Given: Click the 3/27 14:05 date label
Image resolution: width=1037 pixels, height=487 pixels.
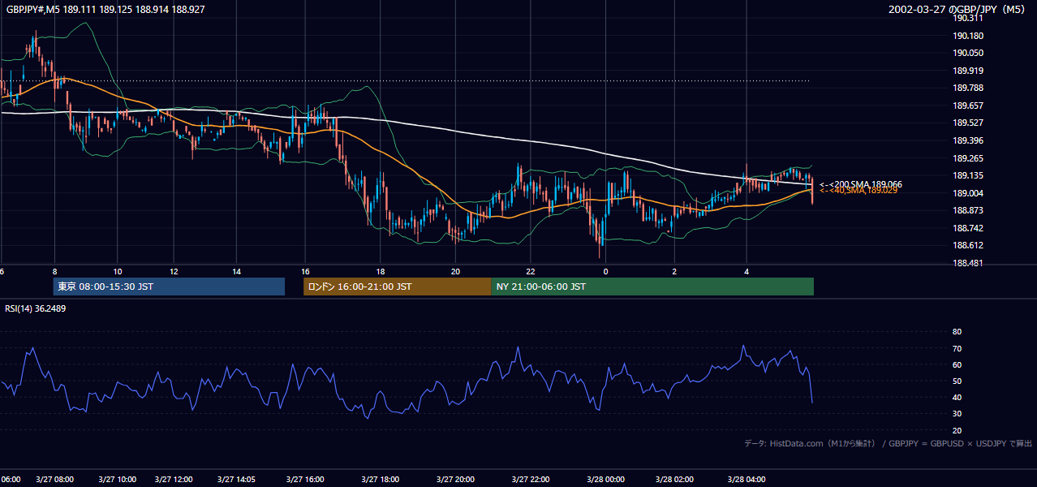Looking at the screenshot, I should coord(236,479).
